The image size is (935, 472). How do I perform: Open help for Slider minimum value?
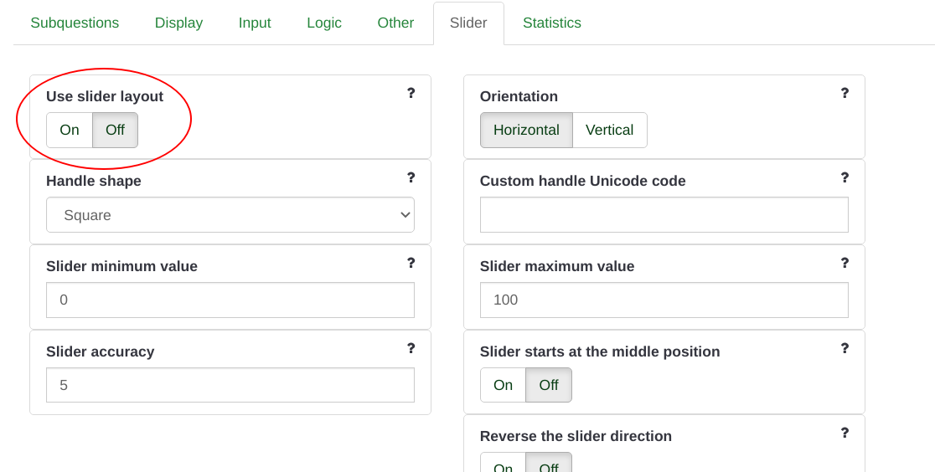click(411, 263)
